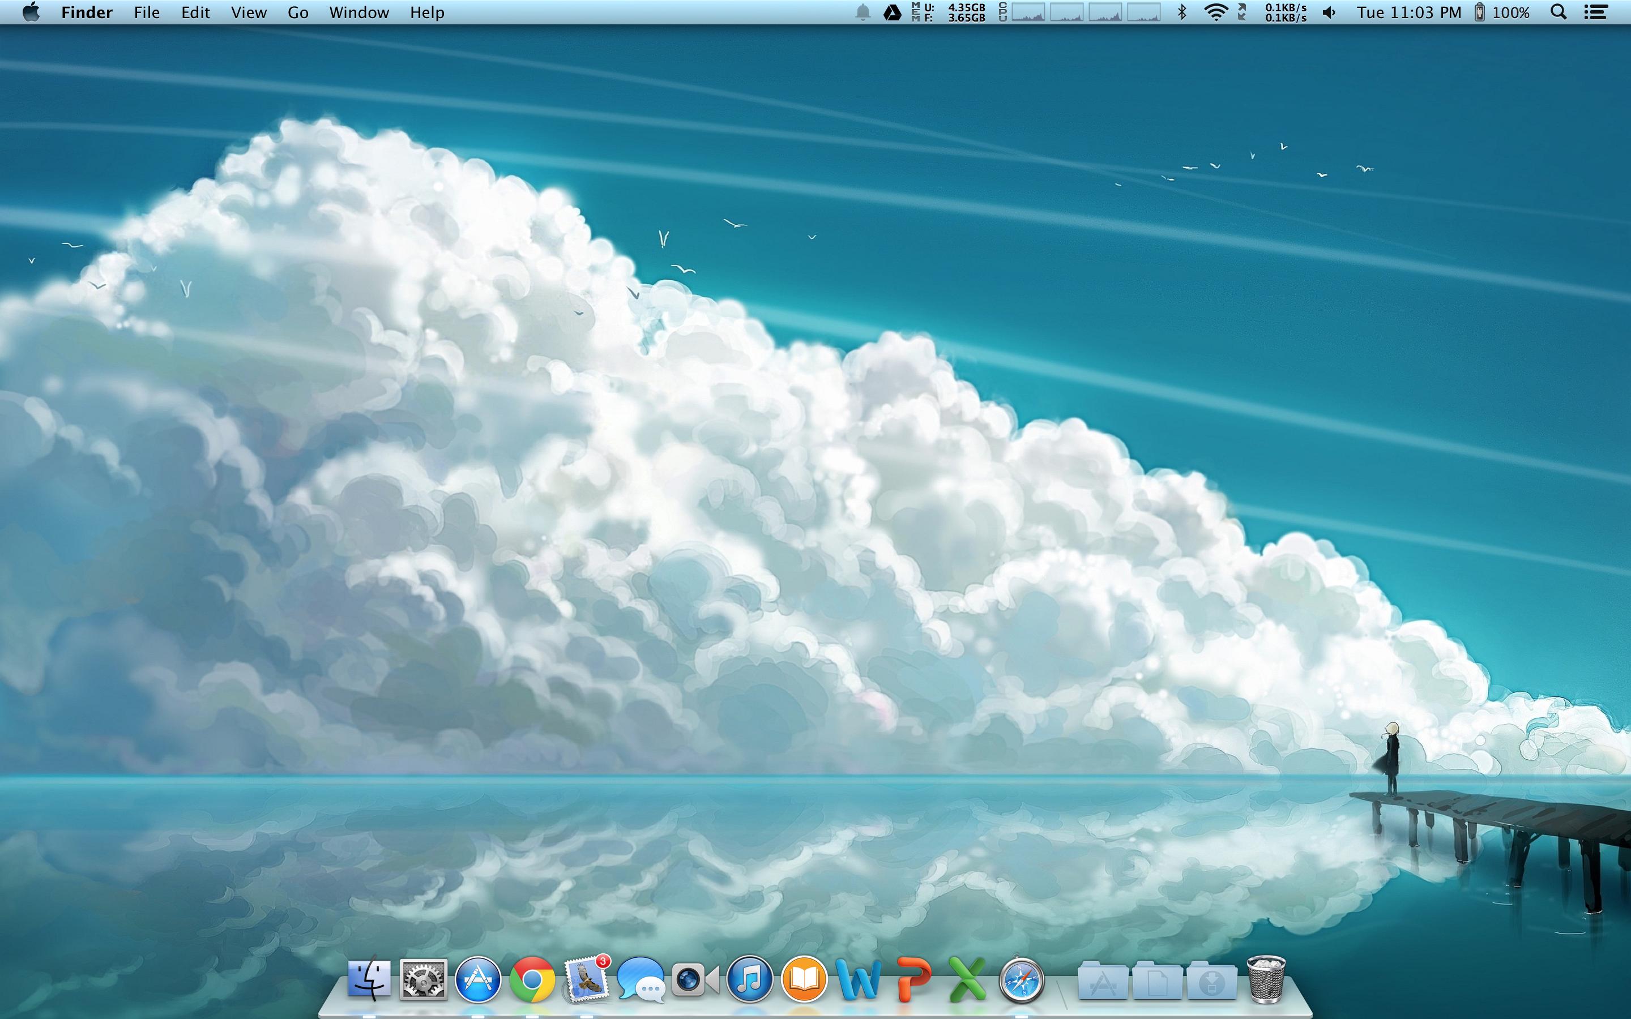Open the View menu
This screenshot has height=1019, width=1631.
(x=249, y=12)
